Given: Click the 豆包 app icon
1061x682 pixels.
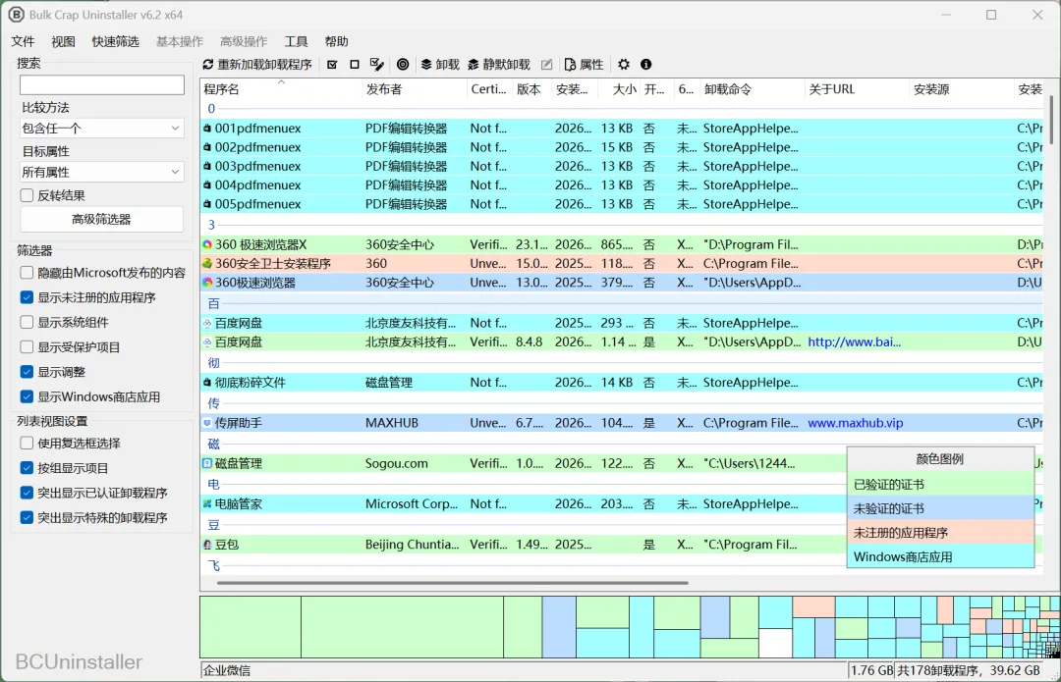Looking at the screenshot, I should (207, 545).
